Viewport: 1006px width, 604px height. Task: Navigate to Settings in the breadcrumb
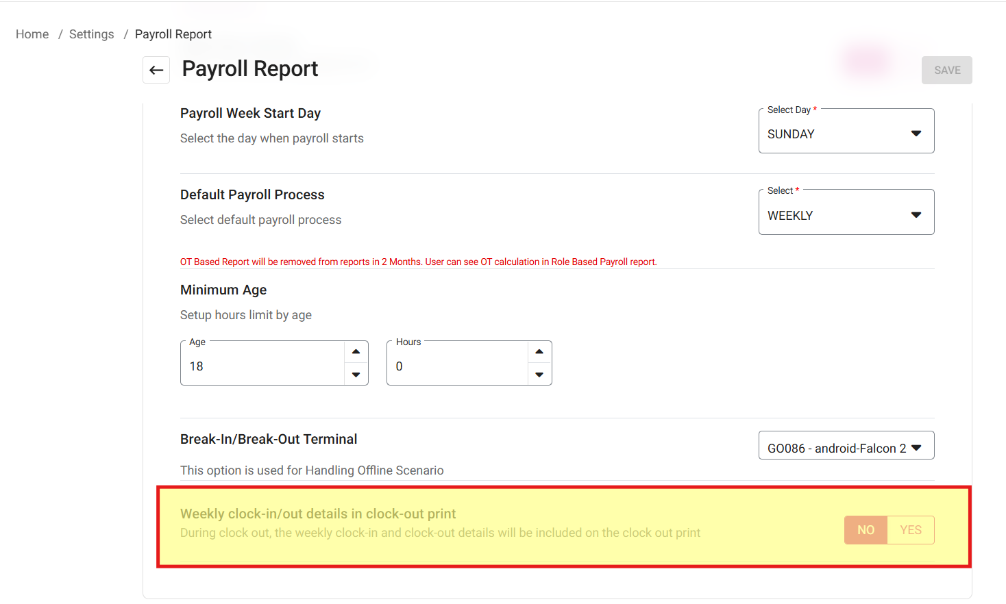(x=92, y=34)
